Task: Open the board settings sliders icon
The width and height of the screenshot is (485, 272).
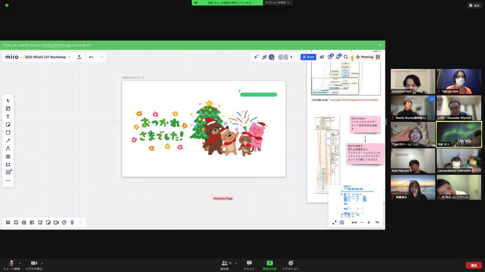Action: pos(322,57)
